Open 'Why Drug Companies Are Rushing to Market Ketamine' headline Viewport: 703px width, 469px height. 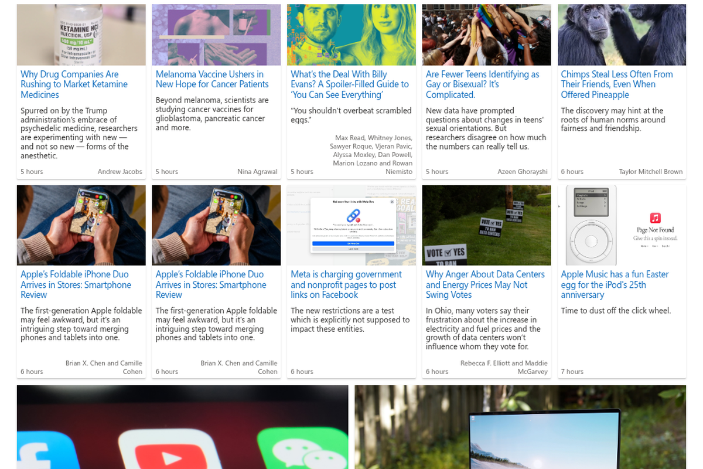coord(74,84)
